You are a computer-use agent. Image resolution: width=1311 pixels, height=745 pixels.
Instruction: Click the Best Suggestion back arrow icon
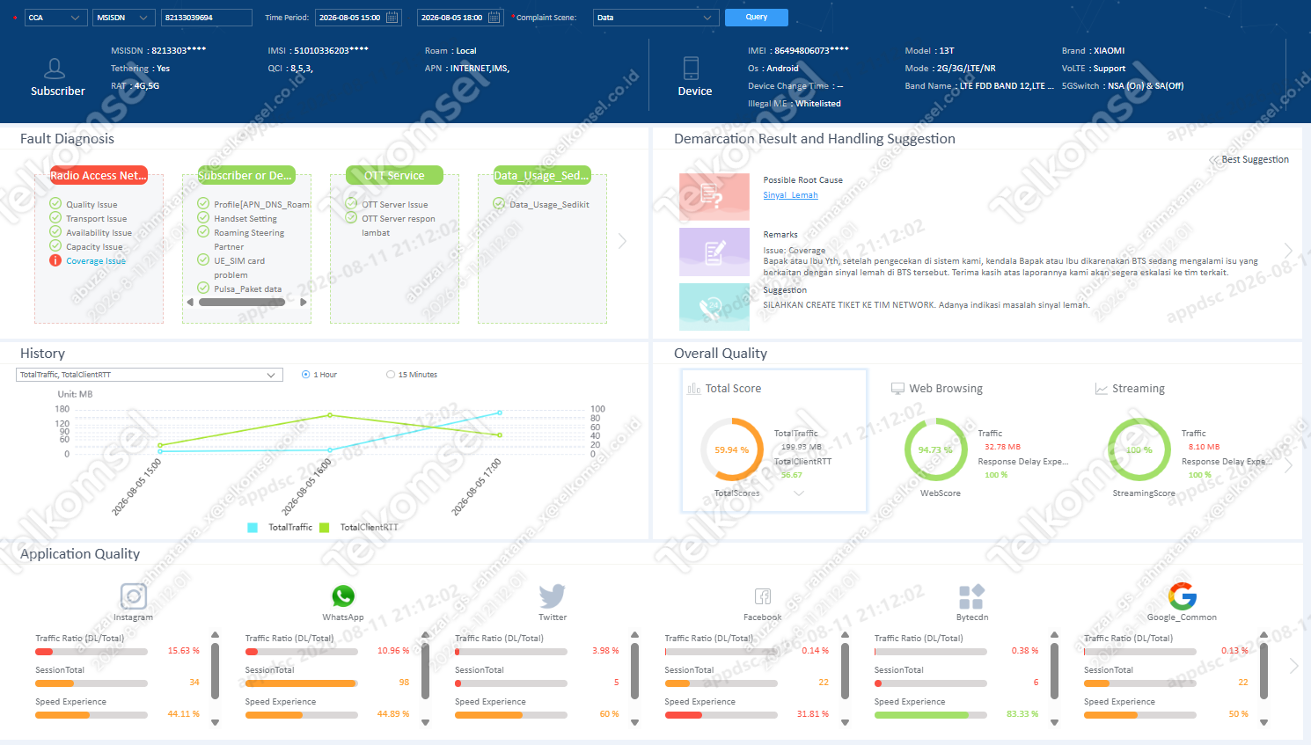[x=1214, y=159]
